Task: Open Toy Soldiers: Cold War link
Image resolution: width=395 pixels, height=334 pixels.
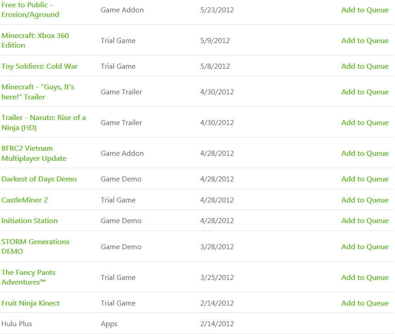Action: pyautogui.click(x=39, y=66)
